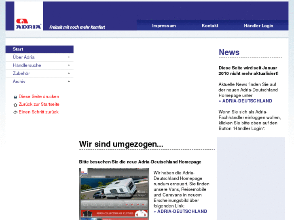This screenshot has height=220, width=294.
Task: Open Impressum in the top navigation
Action: click(164, 26)
